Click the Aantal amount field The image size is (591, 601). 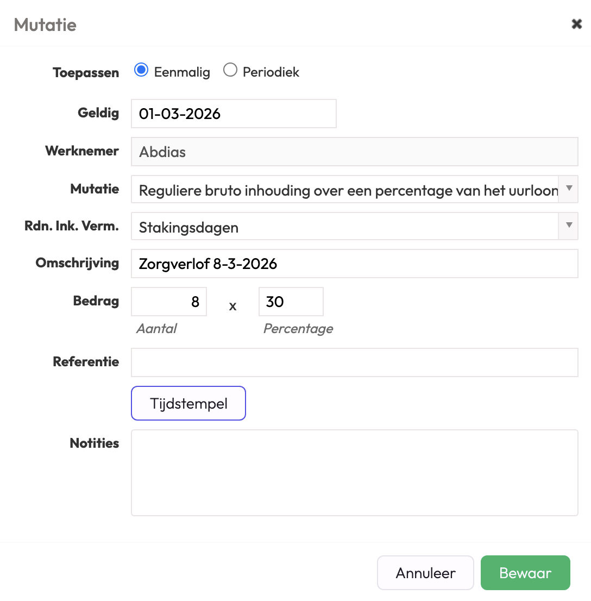[x=169, y=302]
